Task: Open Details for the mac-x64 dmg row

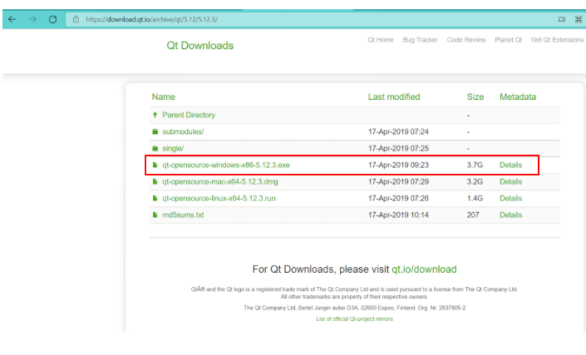Action: 511,182
